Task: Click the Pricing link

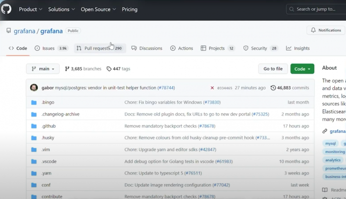Action: click(130, 9)
